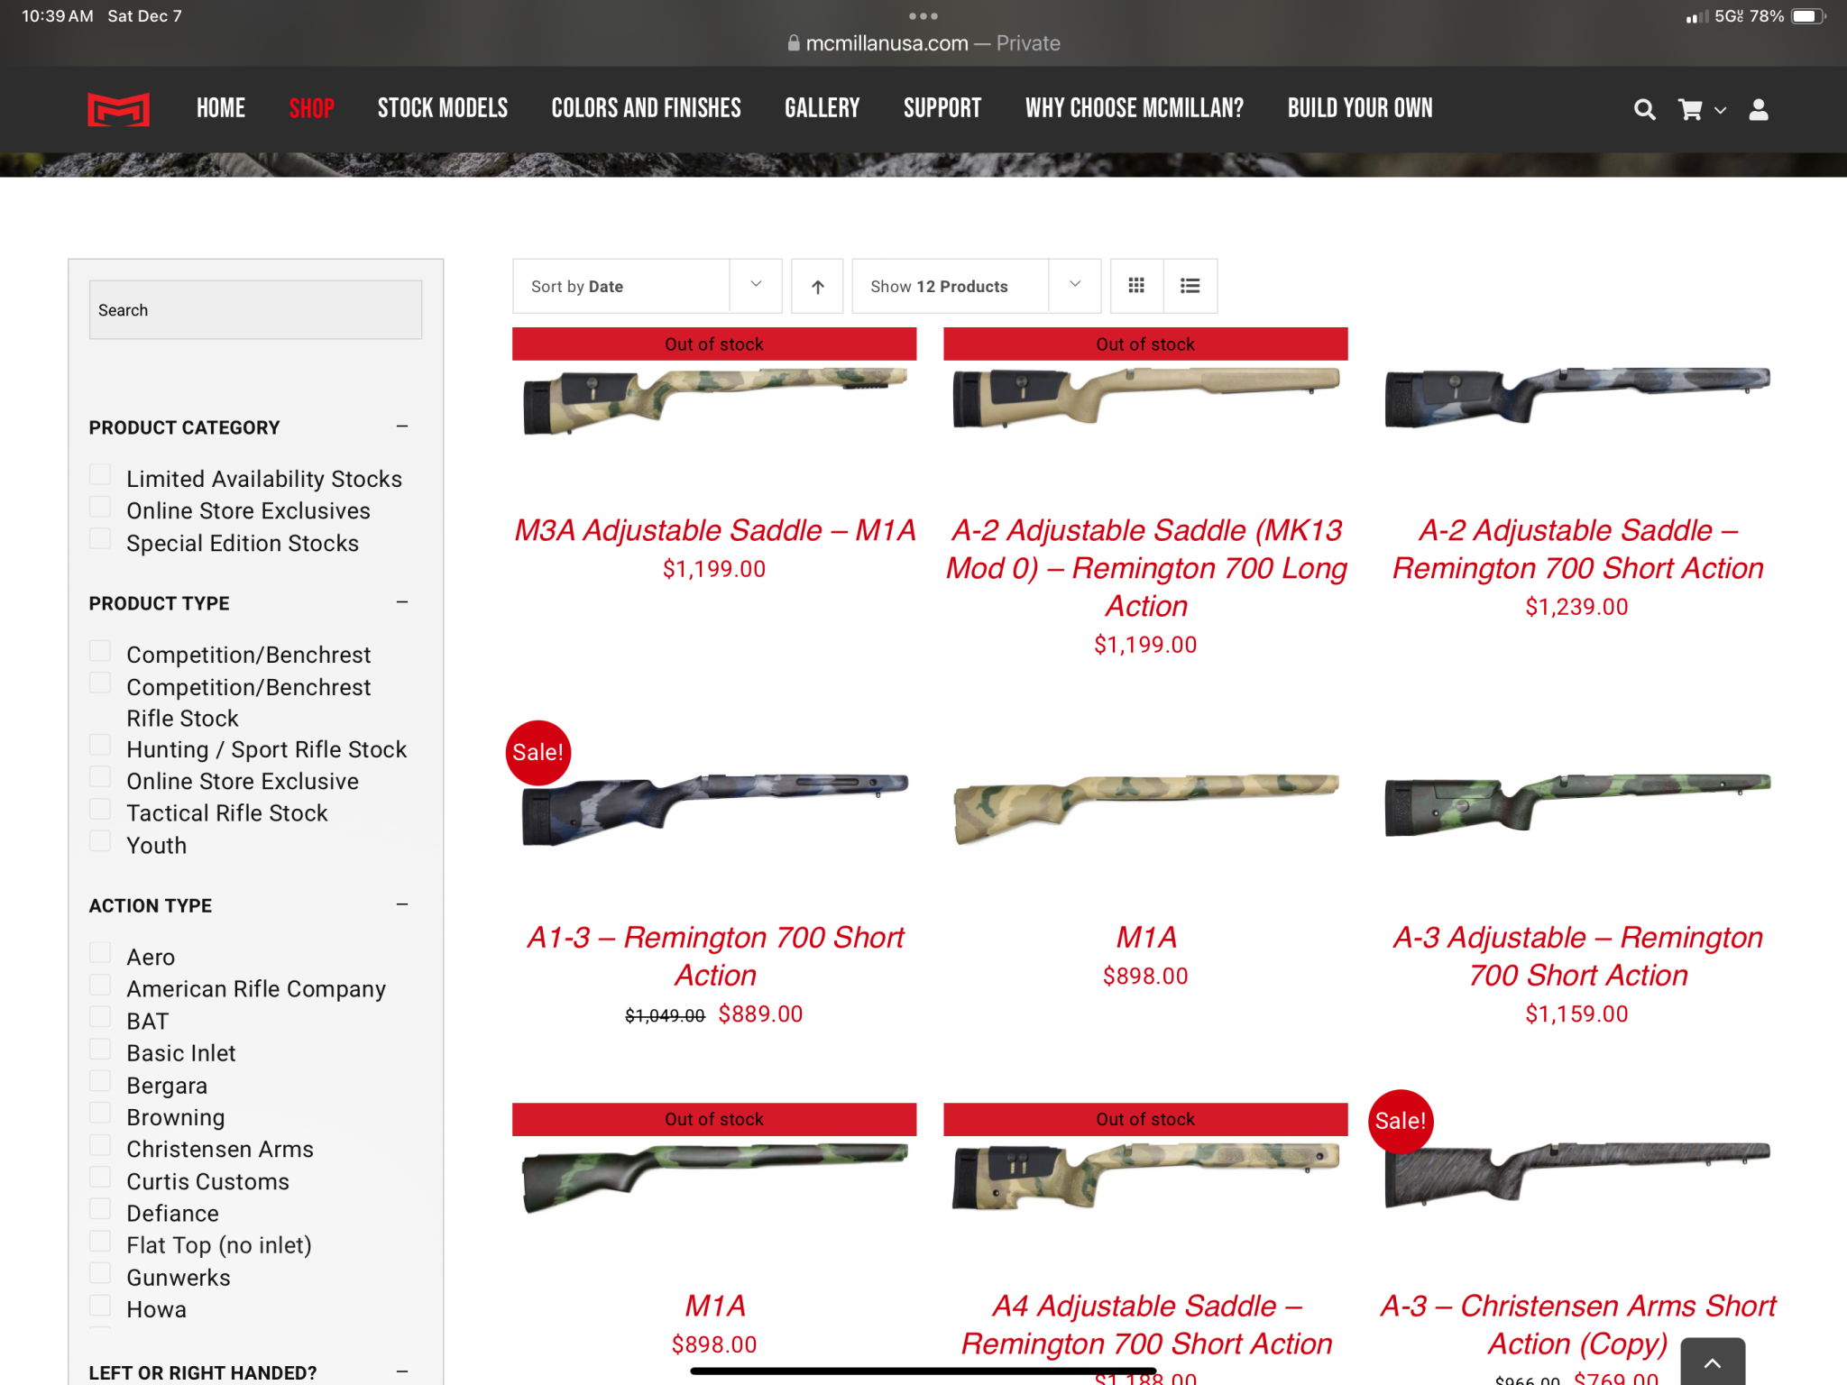Check American Rifle Company filter
Screen dimensions: 1847x1385
coord(100,986)
